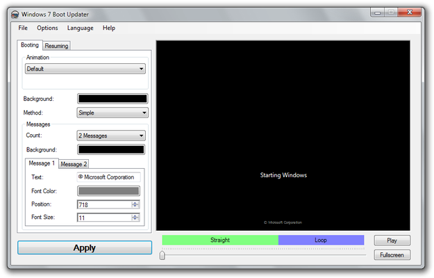Click the Font Size stepper arrows
This screenshot has height=278, width=434.
tap(136, 218)
